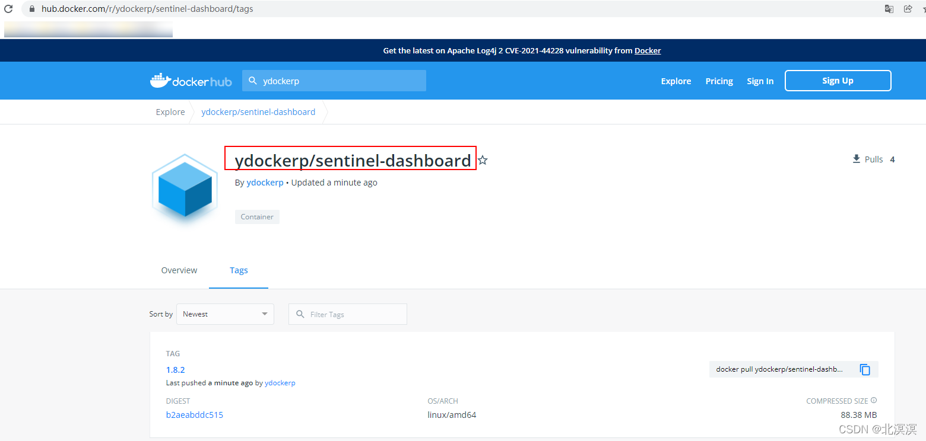Click the ydockerp/sentinel-dashboard breadcrumb
The image size is (926, 441).
[x=258, y=112]
